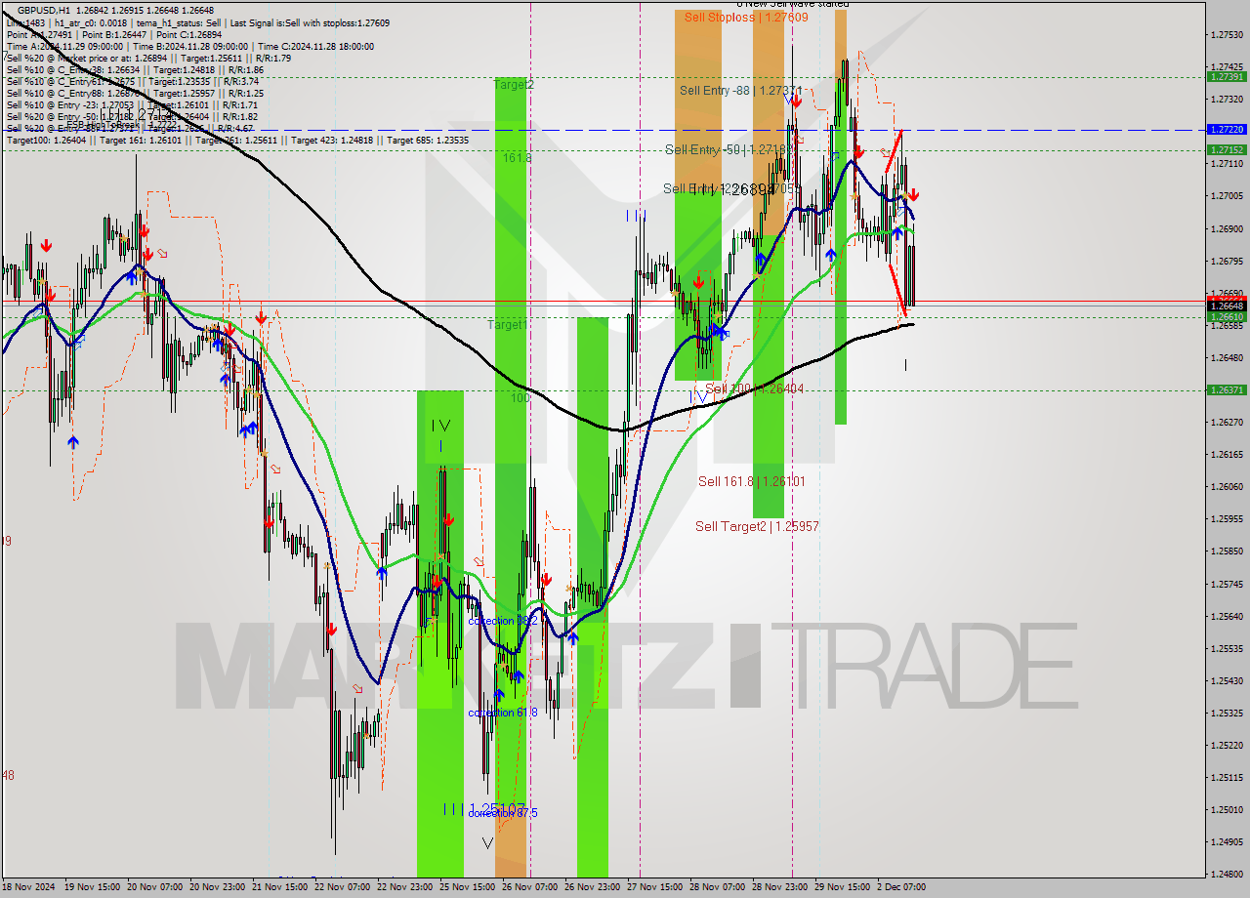Click the 1.25640 price axis value
Viewport: 1250px width, 898px height.
coord(1227,616)
